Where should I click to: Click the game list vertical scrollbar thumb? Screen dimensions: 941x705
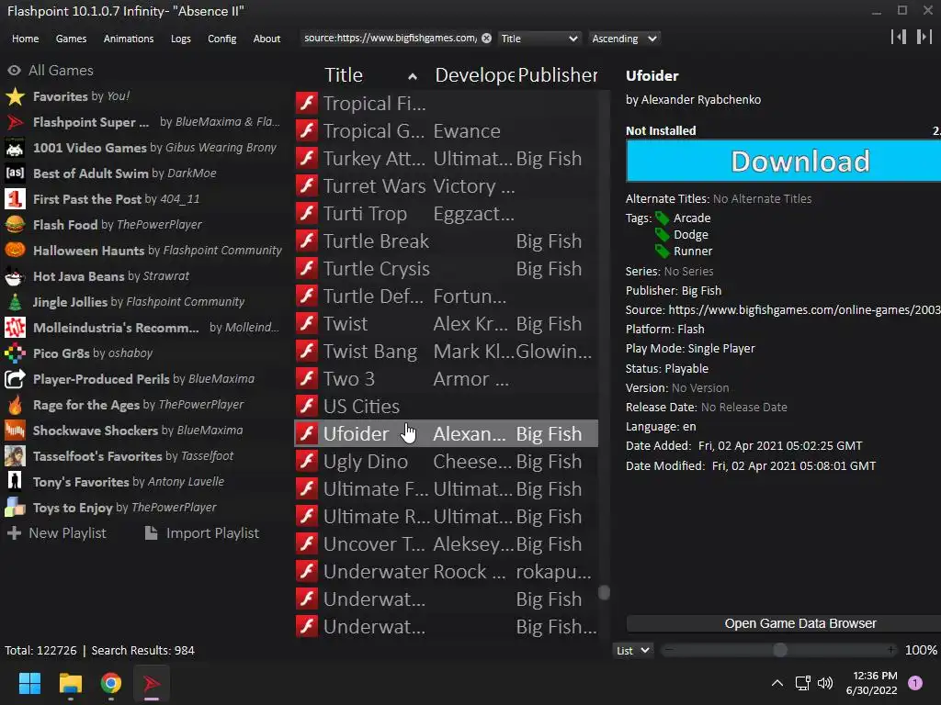coord(605,593)
